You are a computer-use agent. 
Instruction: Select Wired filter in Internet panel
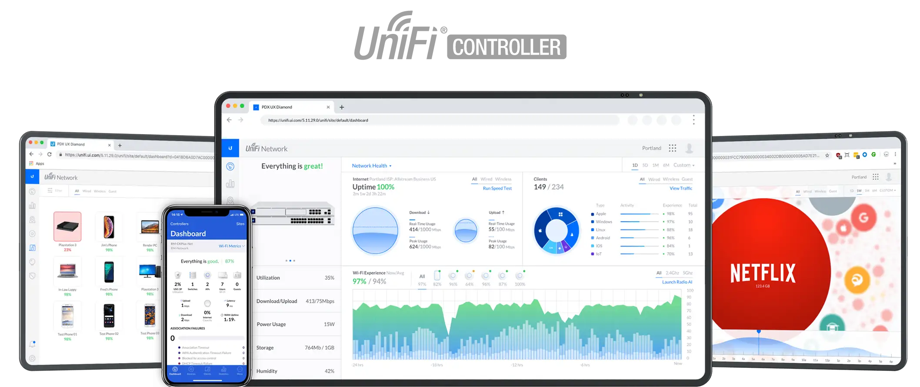[487, 179]
